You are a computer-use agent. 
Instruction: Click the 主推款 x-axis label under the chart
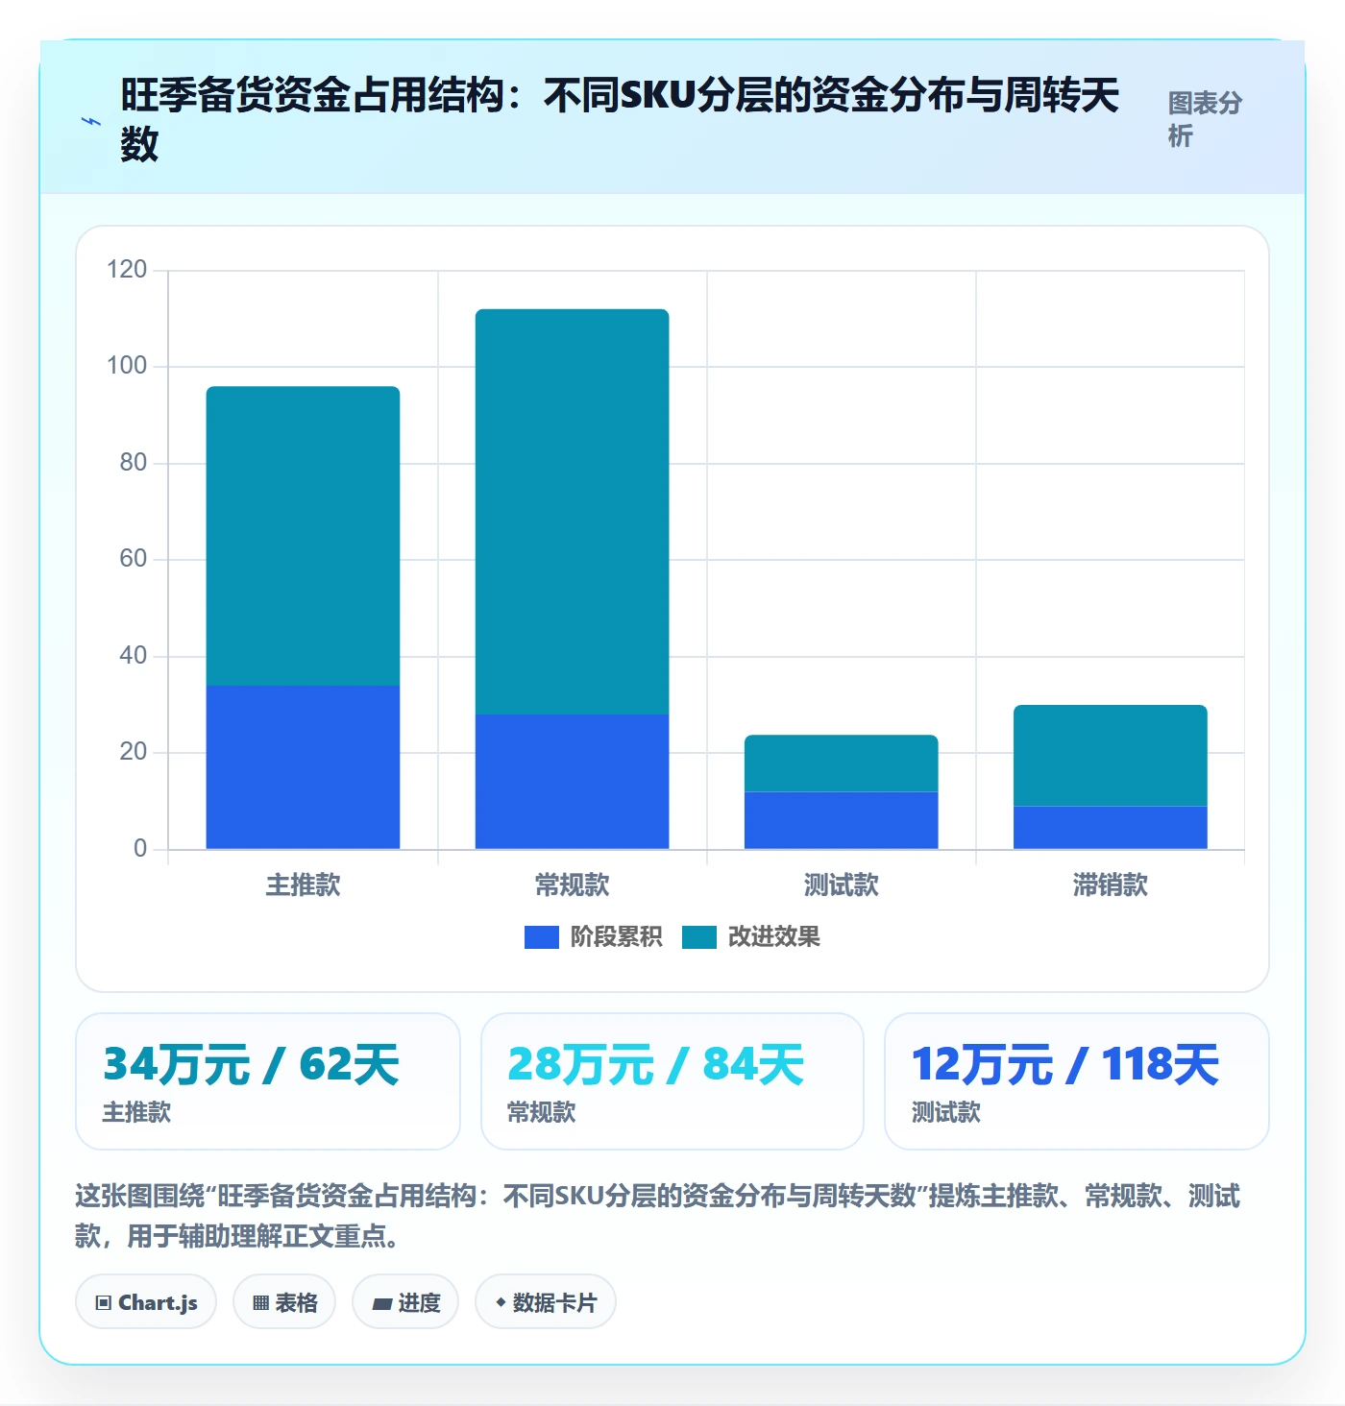303,885
